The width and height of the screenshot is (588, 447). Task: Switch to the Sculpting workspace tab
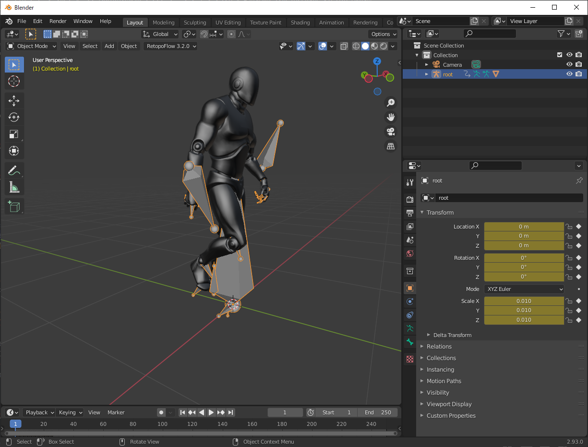pyautogui.click(x=195, y=23)
